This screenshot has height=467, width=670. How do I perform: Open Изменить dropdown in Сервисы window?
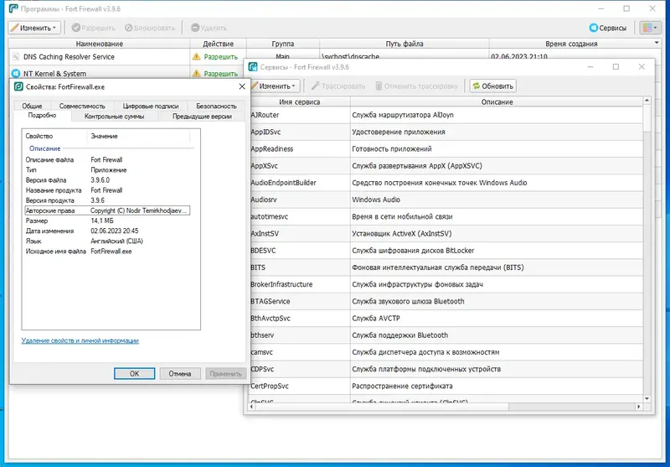[275, 86]
